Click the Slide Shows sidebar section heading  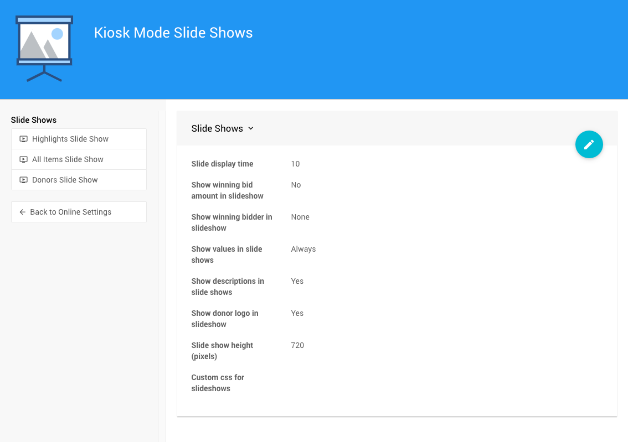[x=34, y=120]
